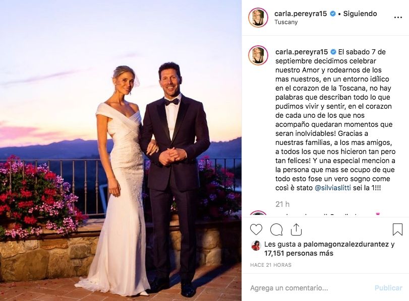Open comments with the speech bubble icon
The image size is (409, 301).
coord(276,230)
